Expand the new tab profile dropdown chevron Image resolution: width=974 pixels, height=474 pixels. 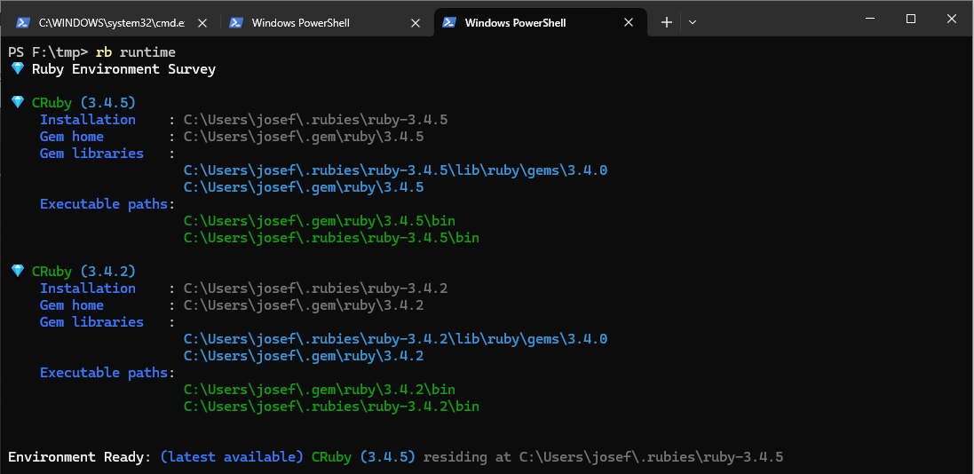pyautogui.click(x=693, y=22)
